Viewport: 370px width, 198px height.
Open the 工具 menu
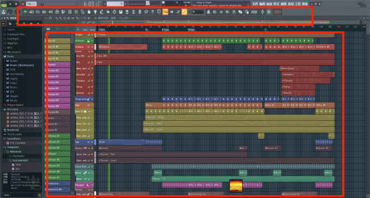[298, 4]
